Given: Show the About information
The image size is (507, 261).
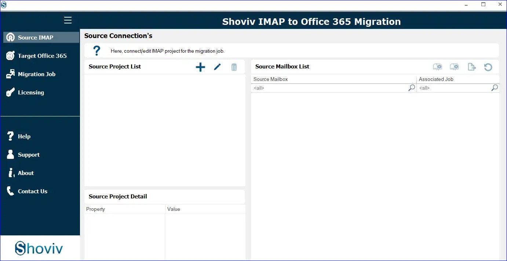Looking at the screenshot, I should pyautogui.click(x=26, y=173).
